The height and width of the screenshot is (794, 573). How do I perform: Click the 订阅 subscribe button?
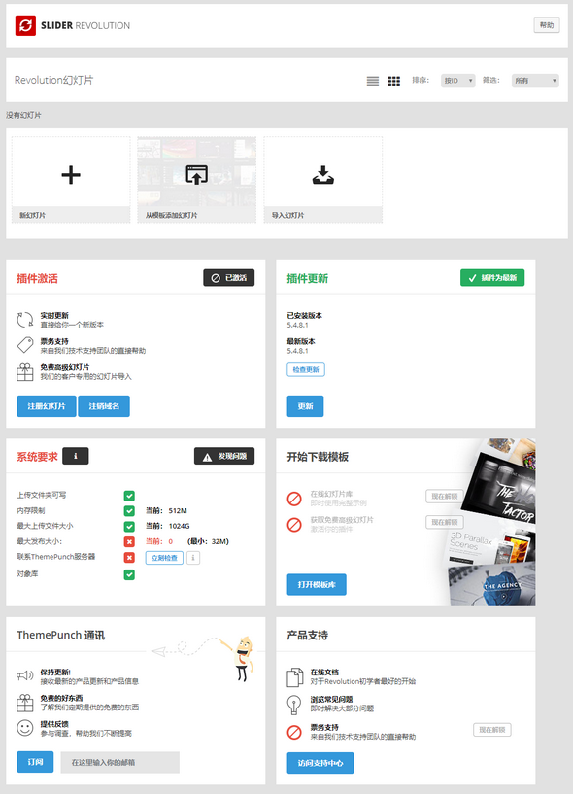click(x=35, y=762)
